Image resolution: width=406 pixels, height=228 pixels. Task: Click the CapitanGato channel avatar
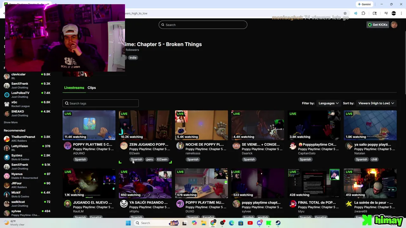(292, 146)
